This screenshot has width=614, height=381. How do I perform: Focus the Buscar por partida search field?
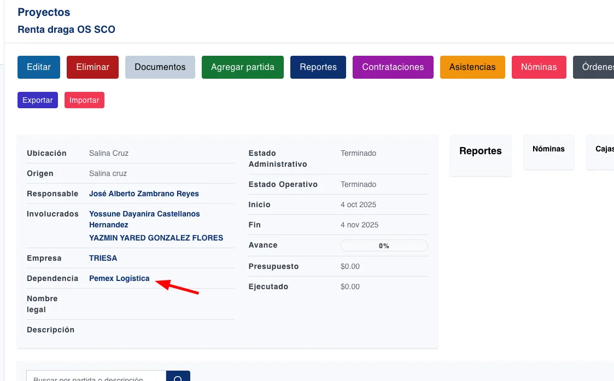[x=96, y=377]
